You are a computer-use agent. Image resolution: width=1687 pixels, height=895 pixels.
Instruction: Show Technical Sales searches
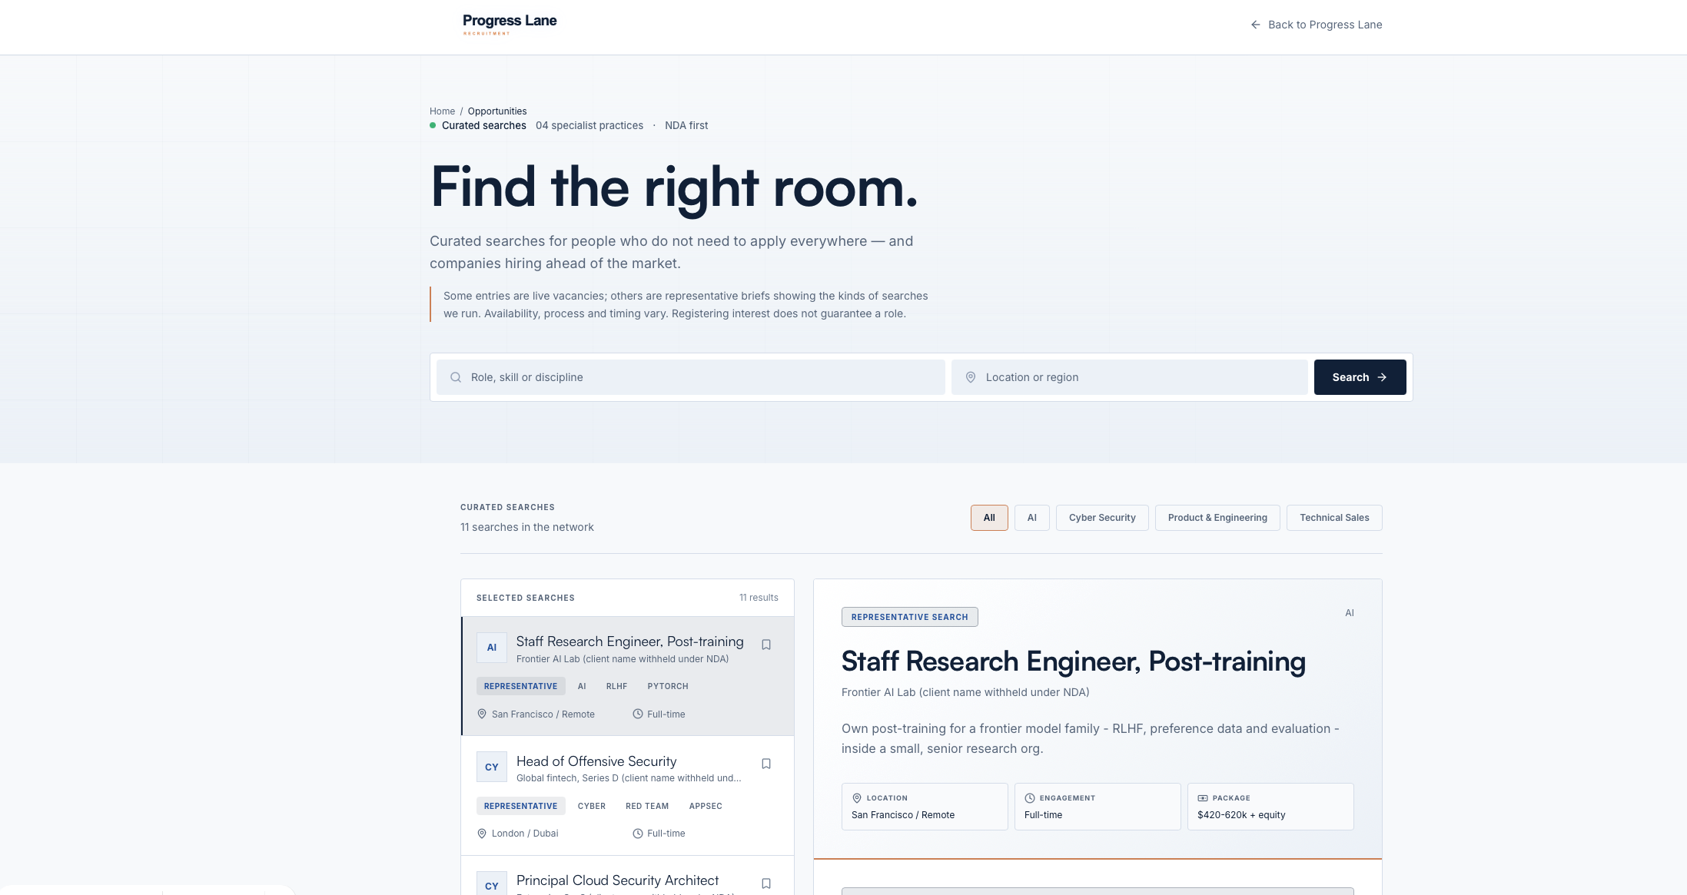(x=1334, y=518)
